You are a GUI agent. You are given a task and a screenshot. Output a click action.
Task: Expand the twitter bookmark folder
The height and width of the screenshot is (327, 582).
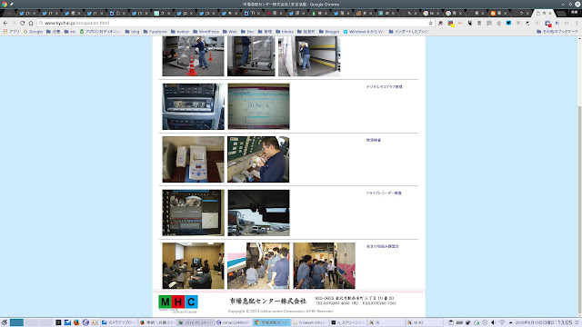pos(180,32)
